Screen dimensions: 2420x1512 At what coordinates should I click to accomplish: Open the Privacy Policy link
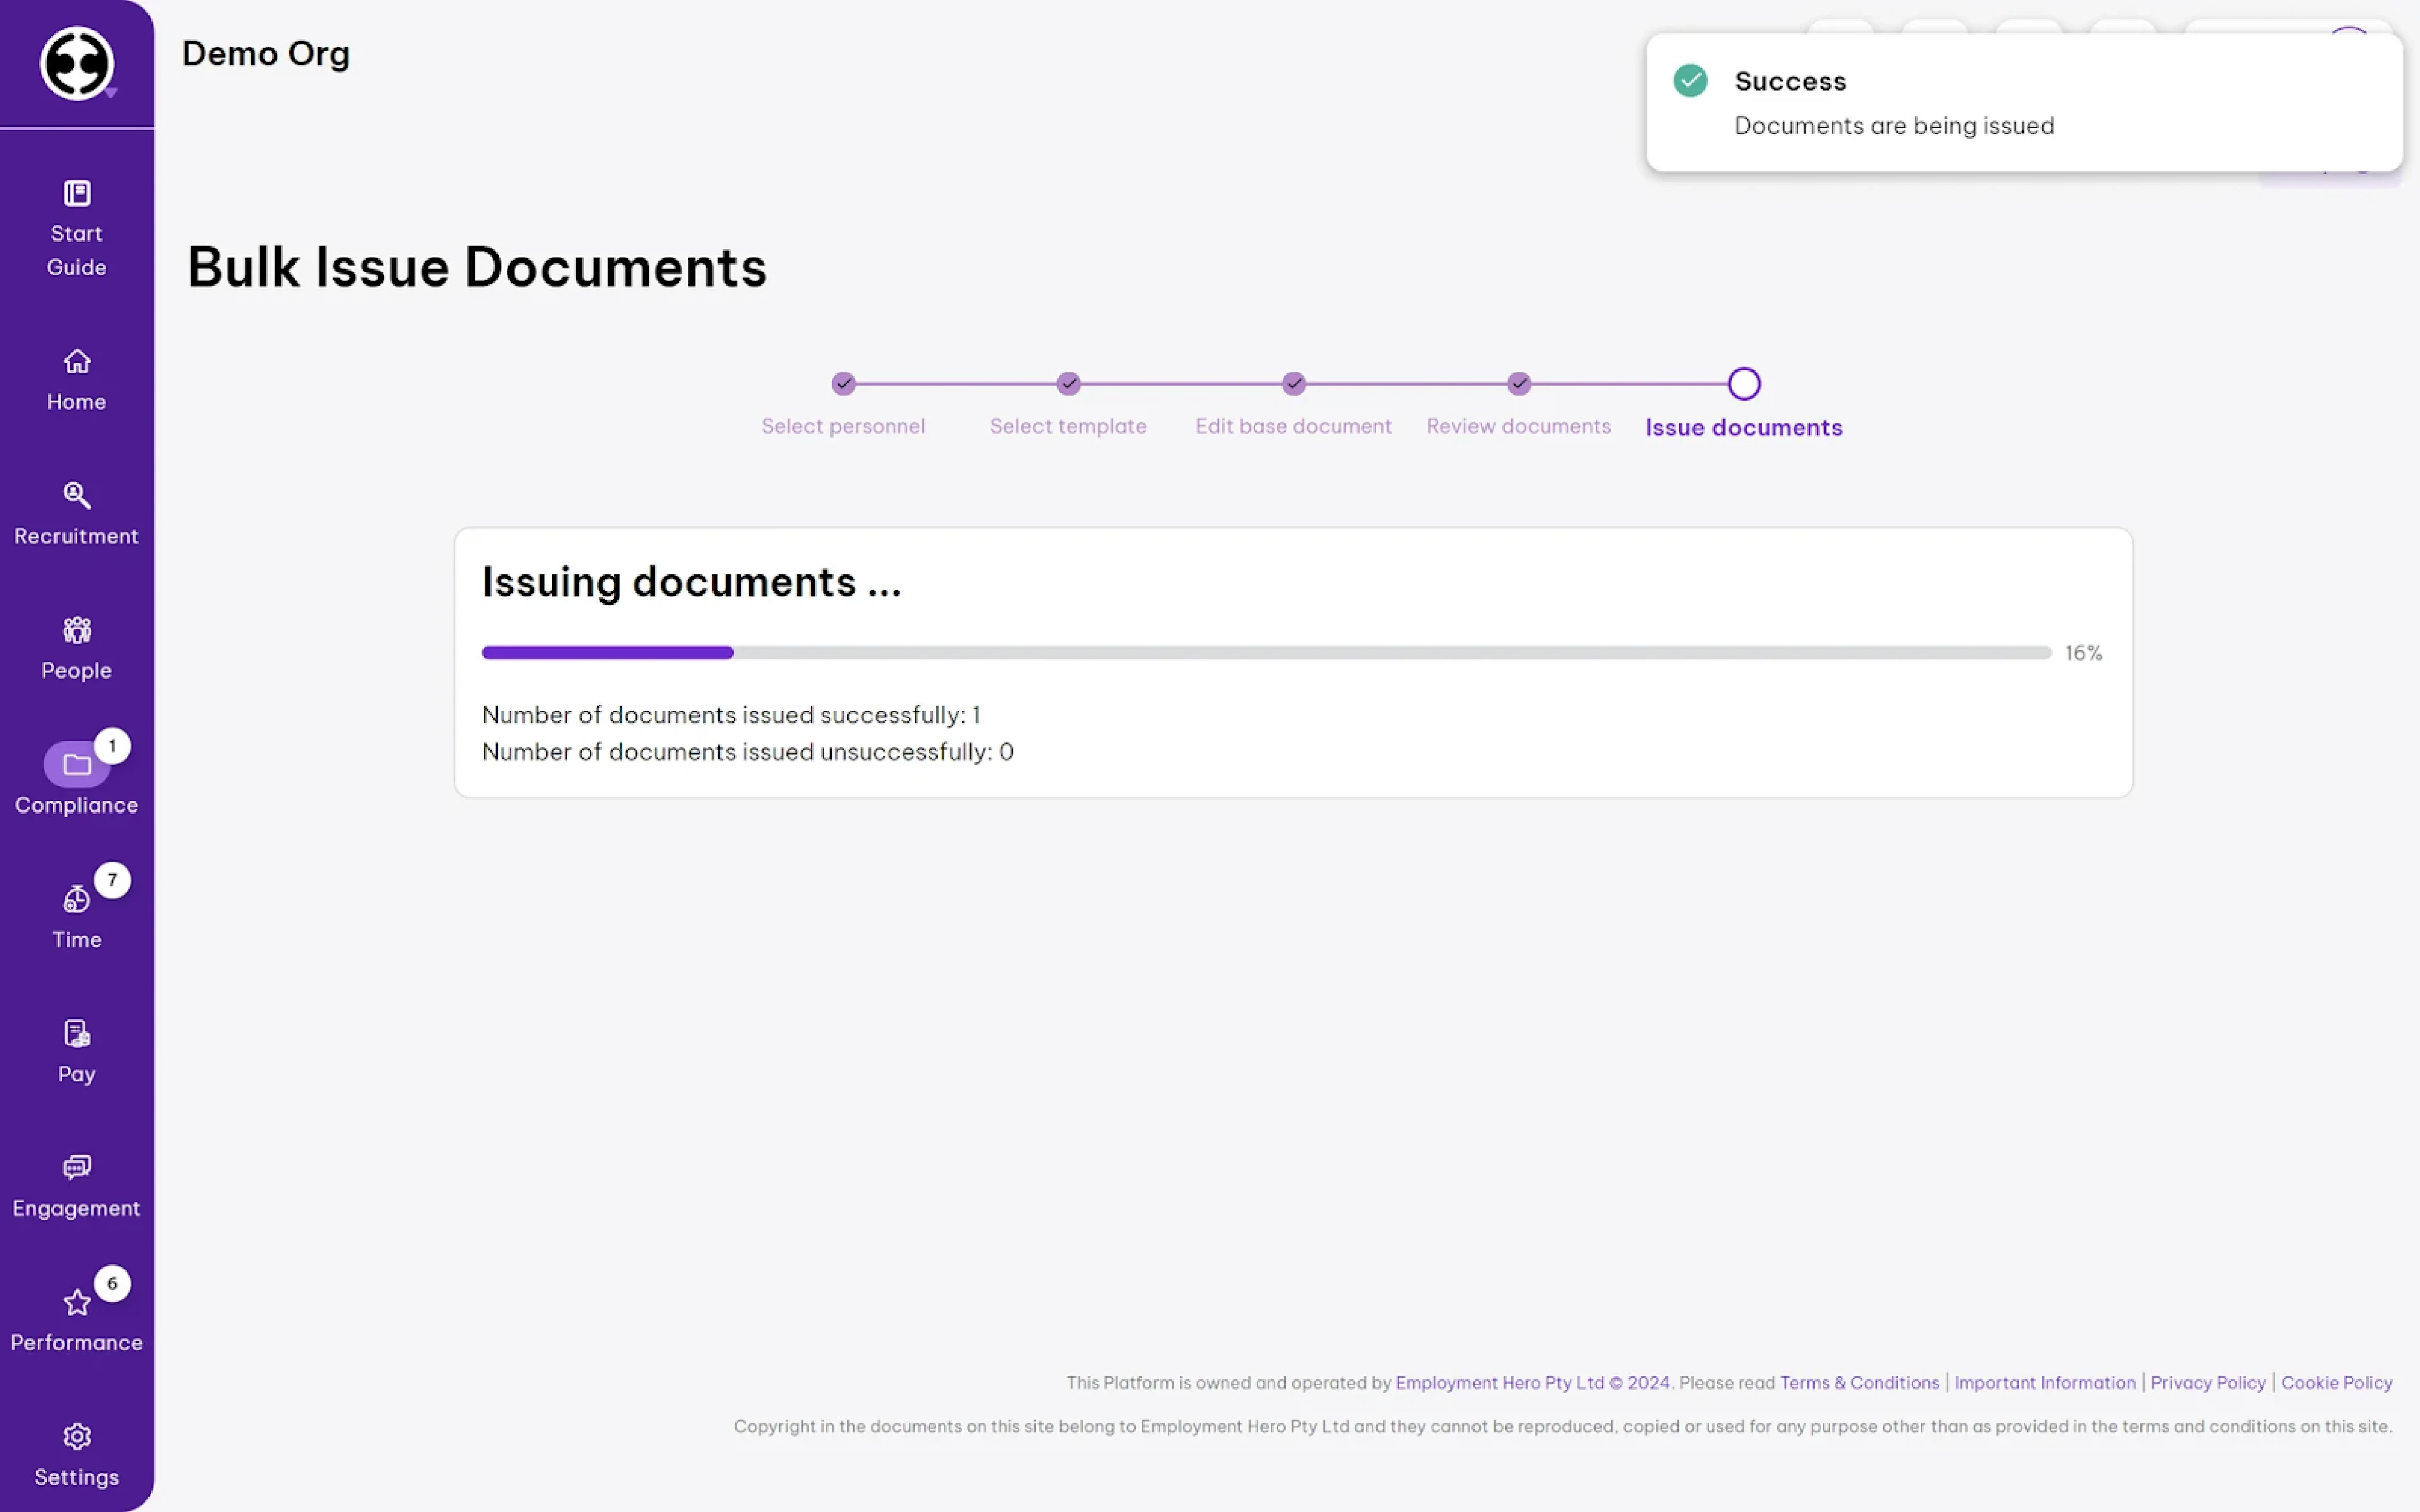coord(2207,1383)
